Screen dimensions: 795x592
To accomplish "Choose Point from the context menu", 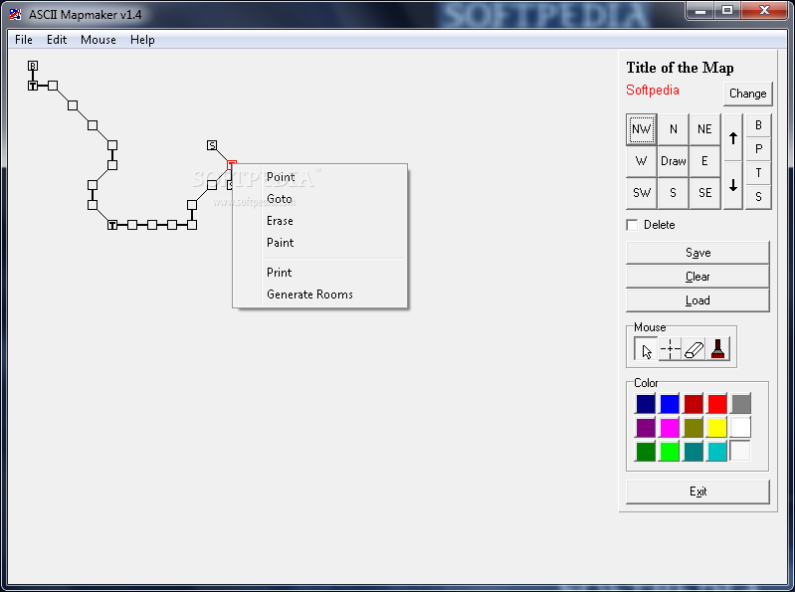I will point(320,177).
